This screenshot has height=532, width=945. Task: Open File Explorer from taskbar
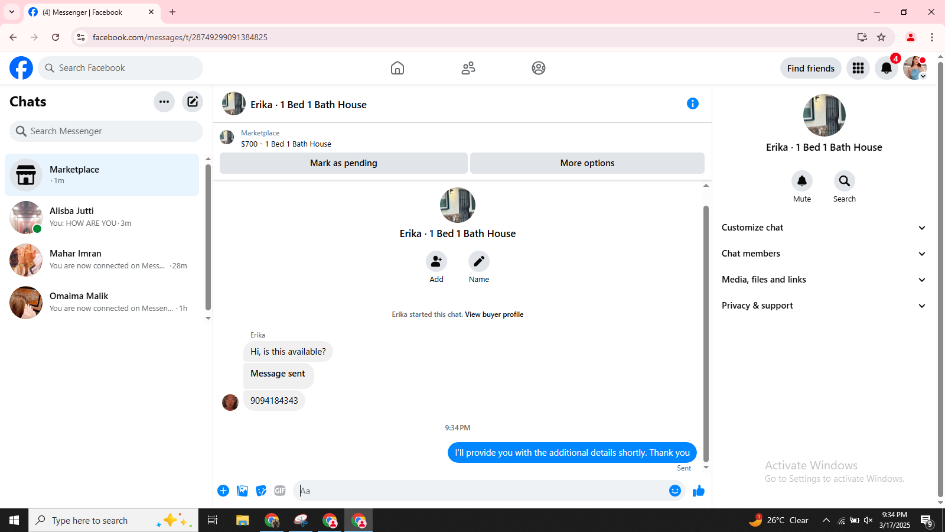(x=242, y=520)
